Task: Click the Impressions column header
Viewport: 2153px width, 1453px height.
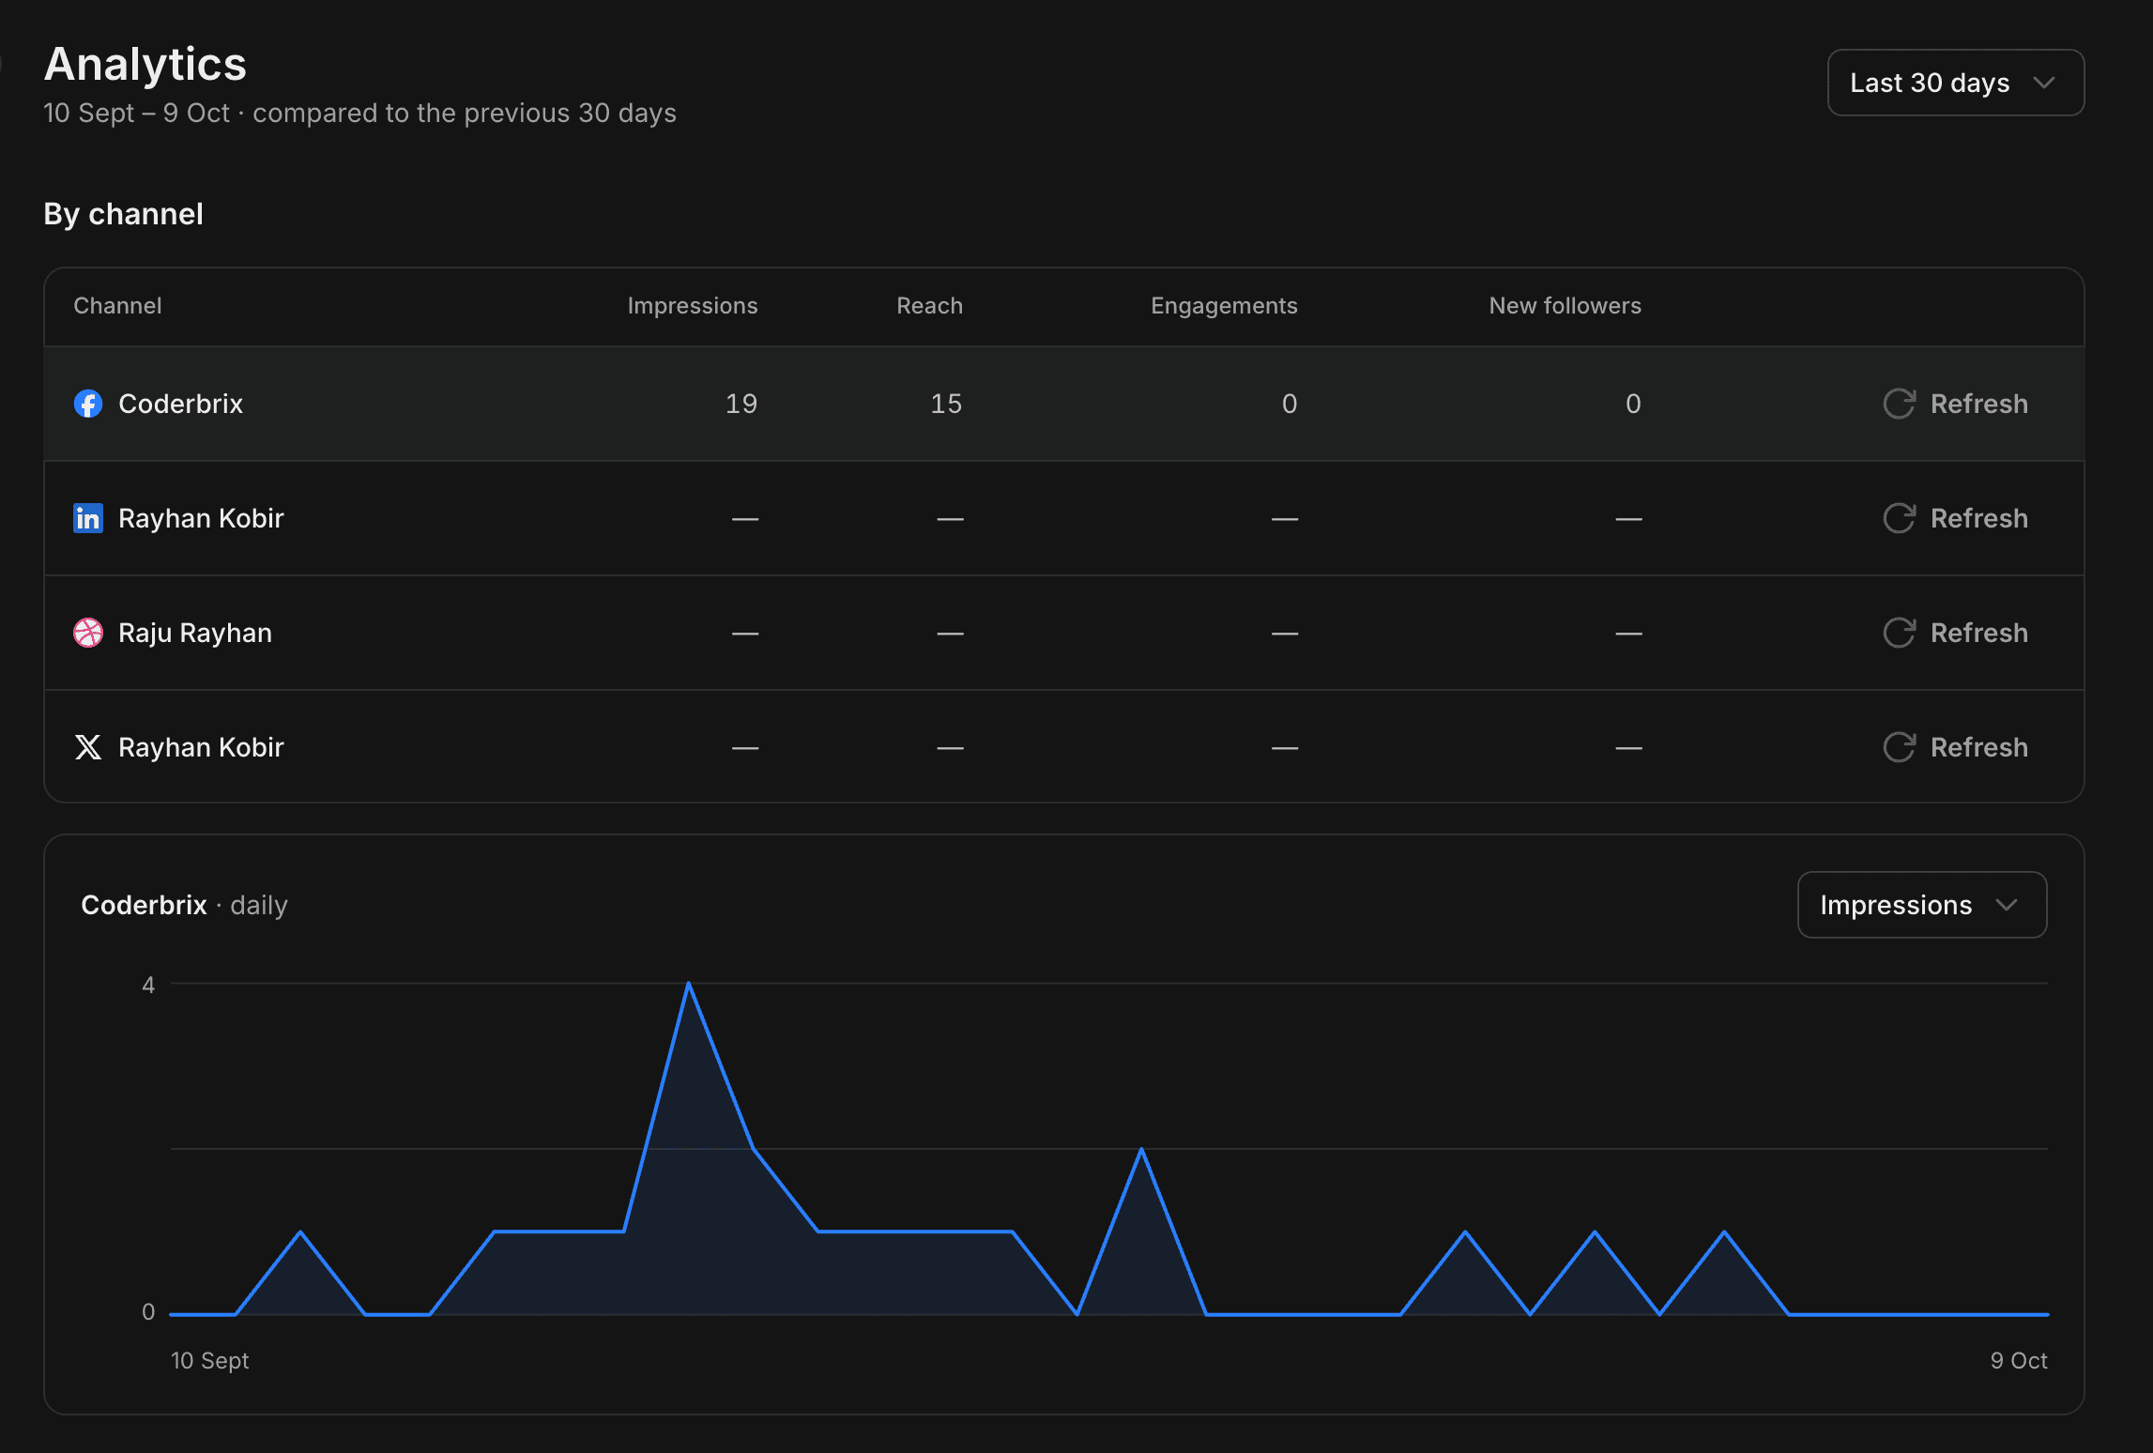Action: pyautogui.click(x=693, y=306)
